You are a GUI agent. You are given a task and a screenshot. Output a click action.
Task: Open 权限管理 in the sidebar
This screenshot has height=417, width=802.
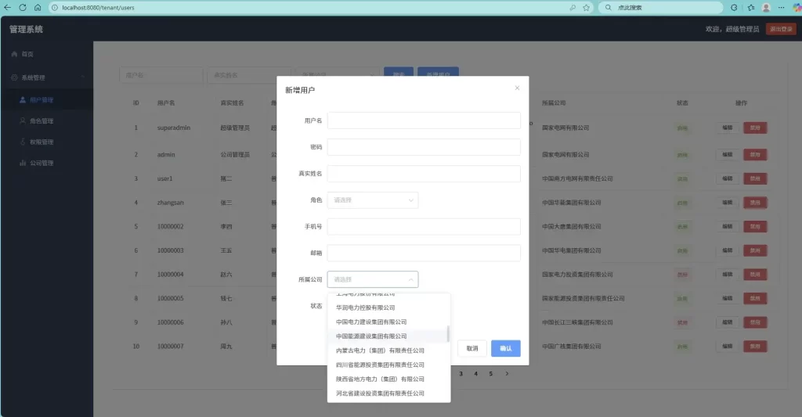(x=42, y=142)
